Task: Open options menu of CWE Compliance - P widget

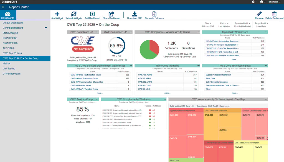Action: click(131, 32)
